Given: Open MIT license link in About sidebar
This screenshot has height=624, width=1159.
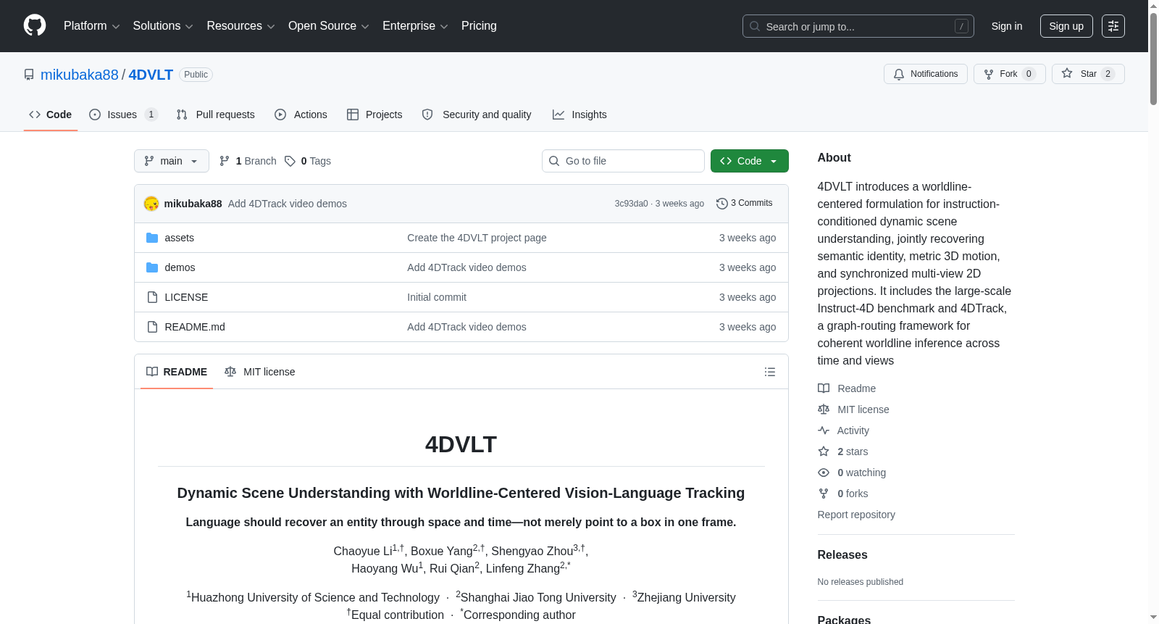Looking at the screenshot, I should 853,409.
